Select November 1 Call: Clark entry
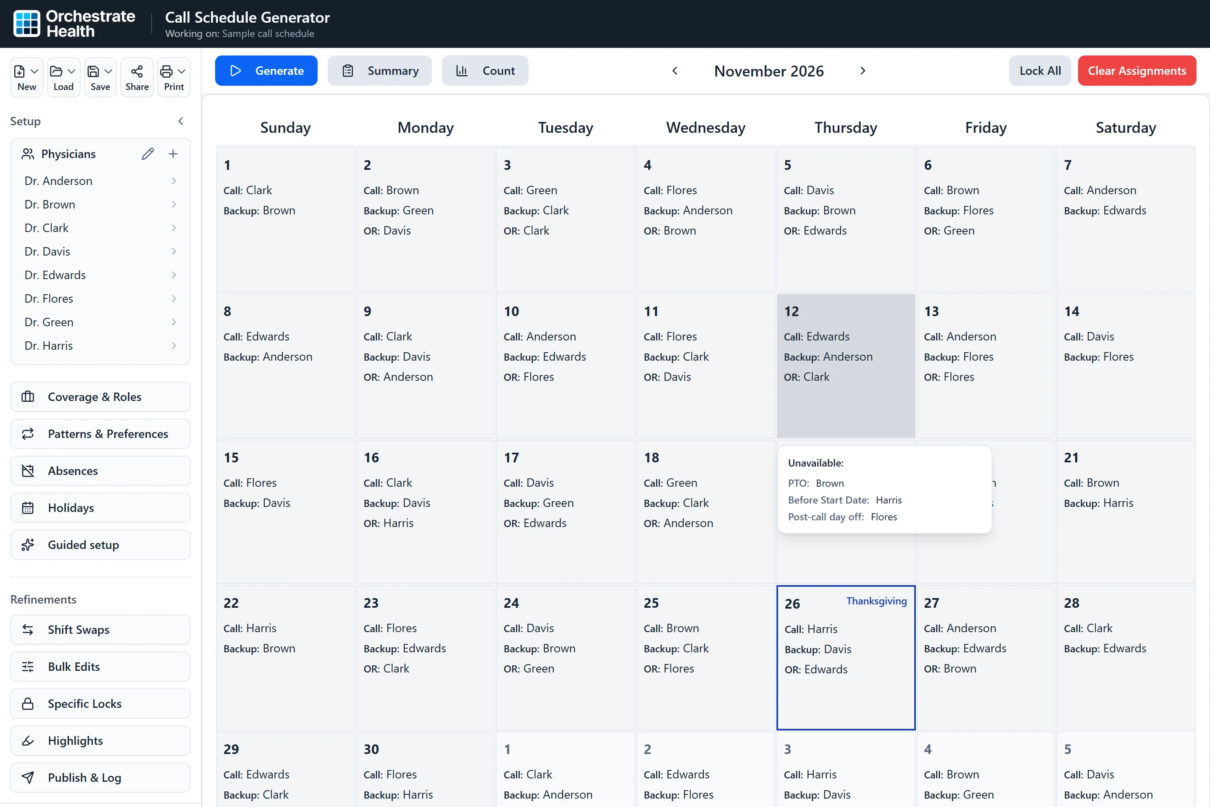The height and width of the screenshot is (807, 1210). point(247,190)
